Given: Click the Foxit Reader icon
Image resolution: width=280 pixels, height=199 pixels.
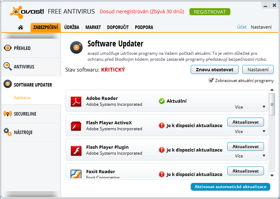Looking at the screenshot, I should tap(76, 174).
